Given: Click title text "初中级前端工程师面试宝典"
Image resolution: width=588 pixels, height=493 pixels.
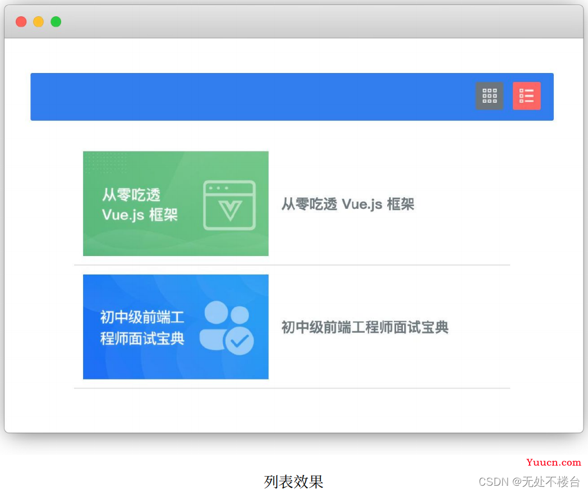Looking at the screenshot, I should point(365,327).
